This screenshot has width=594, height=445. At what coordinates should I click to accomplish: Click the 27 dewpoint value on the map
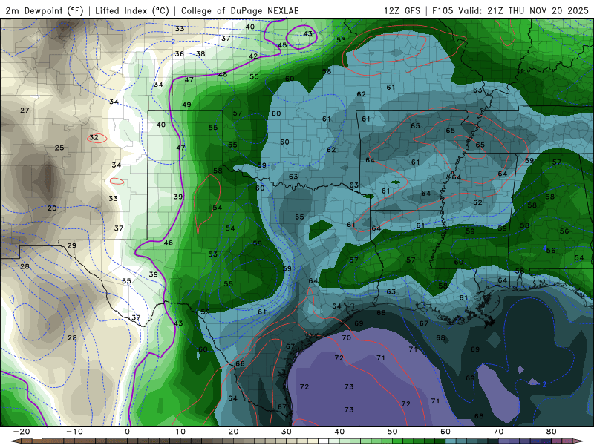tap(25, 110)
